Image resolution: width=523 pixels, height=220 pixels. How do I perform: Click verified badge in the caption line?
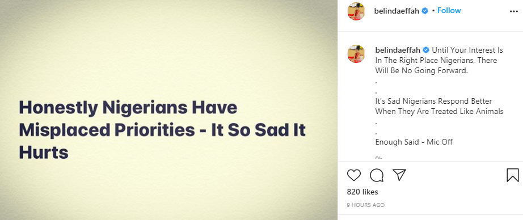426,50
